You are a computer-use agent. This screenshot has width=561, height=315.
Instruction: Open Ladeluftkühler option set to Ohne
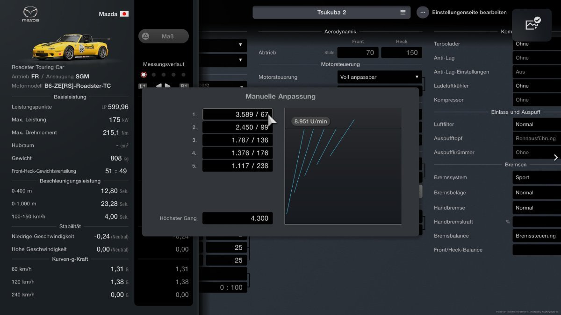(x=536, y=86)
